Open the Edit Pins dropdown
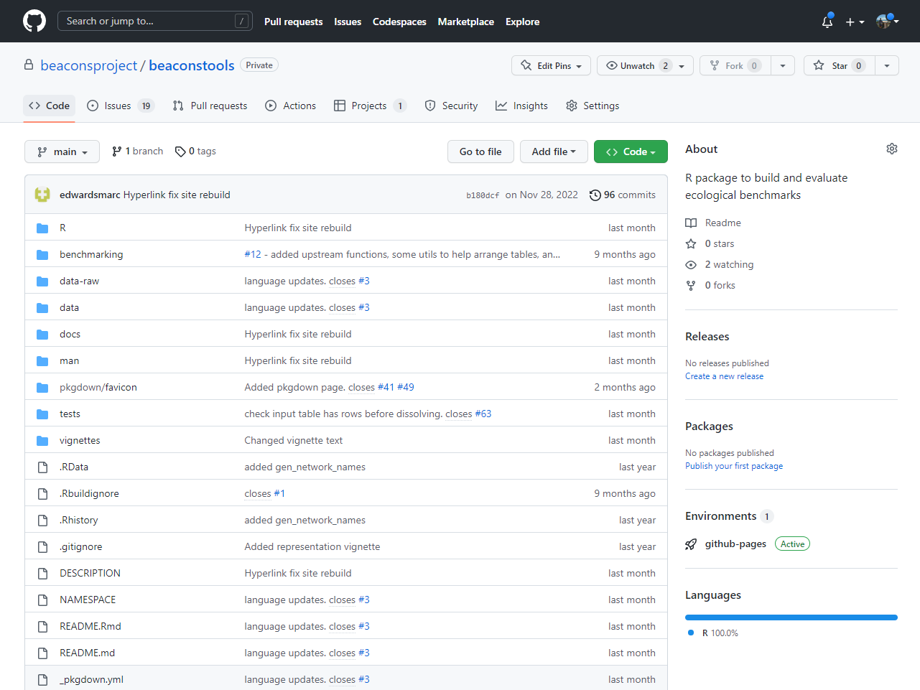The width and height of the screenshot is (920, 690). coord(552,65)
